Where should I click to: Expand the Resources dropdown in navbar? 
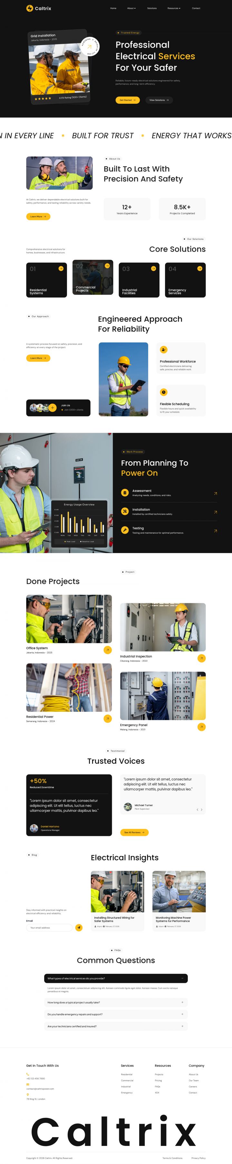(x=174, y=8)
